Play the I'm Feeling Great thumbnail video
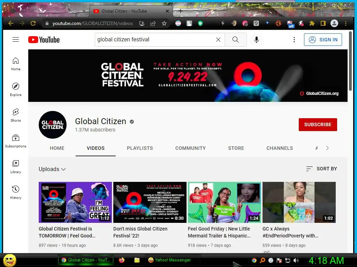This screenshot has height=267, width=357. pyautogui.click(x=75, y=202)
